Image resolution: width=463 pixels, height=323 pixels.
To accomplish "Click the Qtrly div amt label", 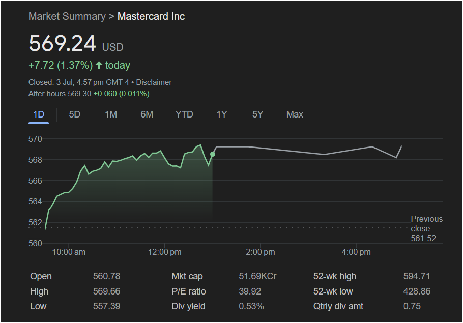I will (x=338, y=306).
